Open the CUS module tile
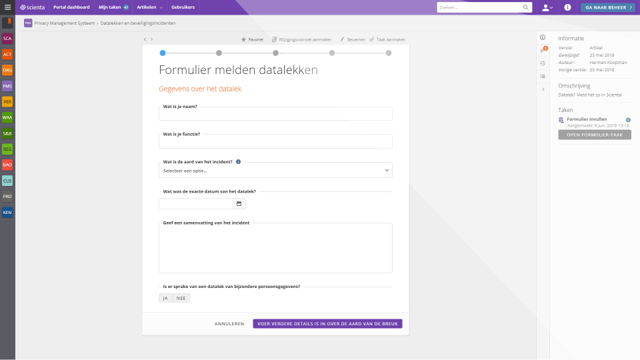This screenshot has width=640, height=360. pos(7,181)
